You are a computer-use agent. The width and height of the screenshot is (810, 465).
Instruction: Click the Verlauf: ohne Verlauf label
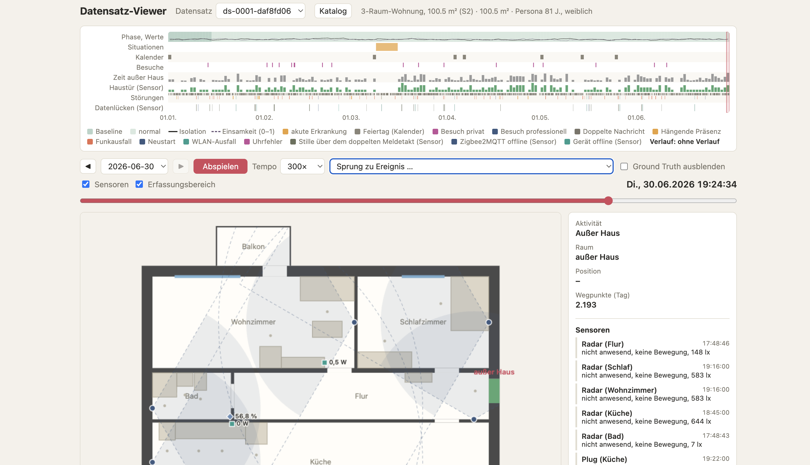(x=685, y=141)
